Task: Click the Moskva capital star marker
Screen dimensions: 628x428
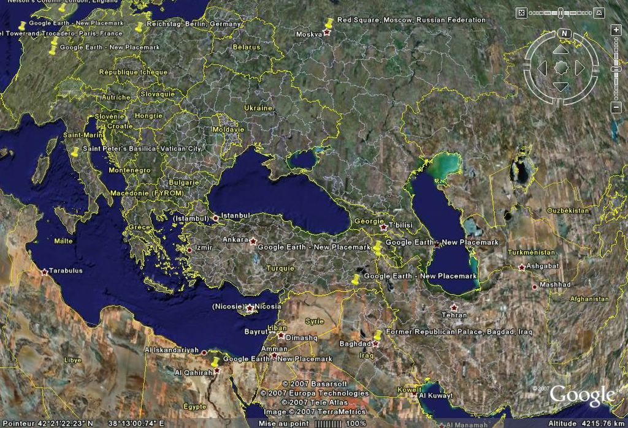Action: click(327, 32)
